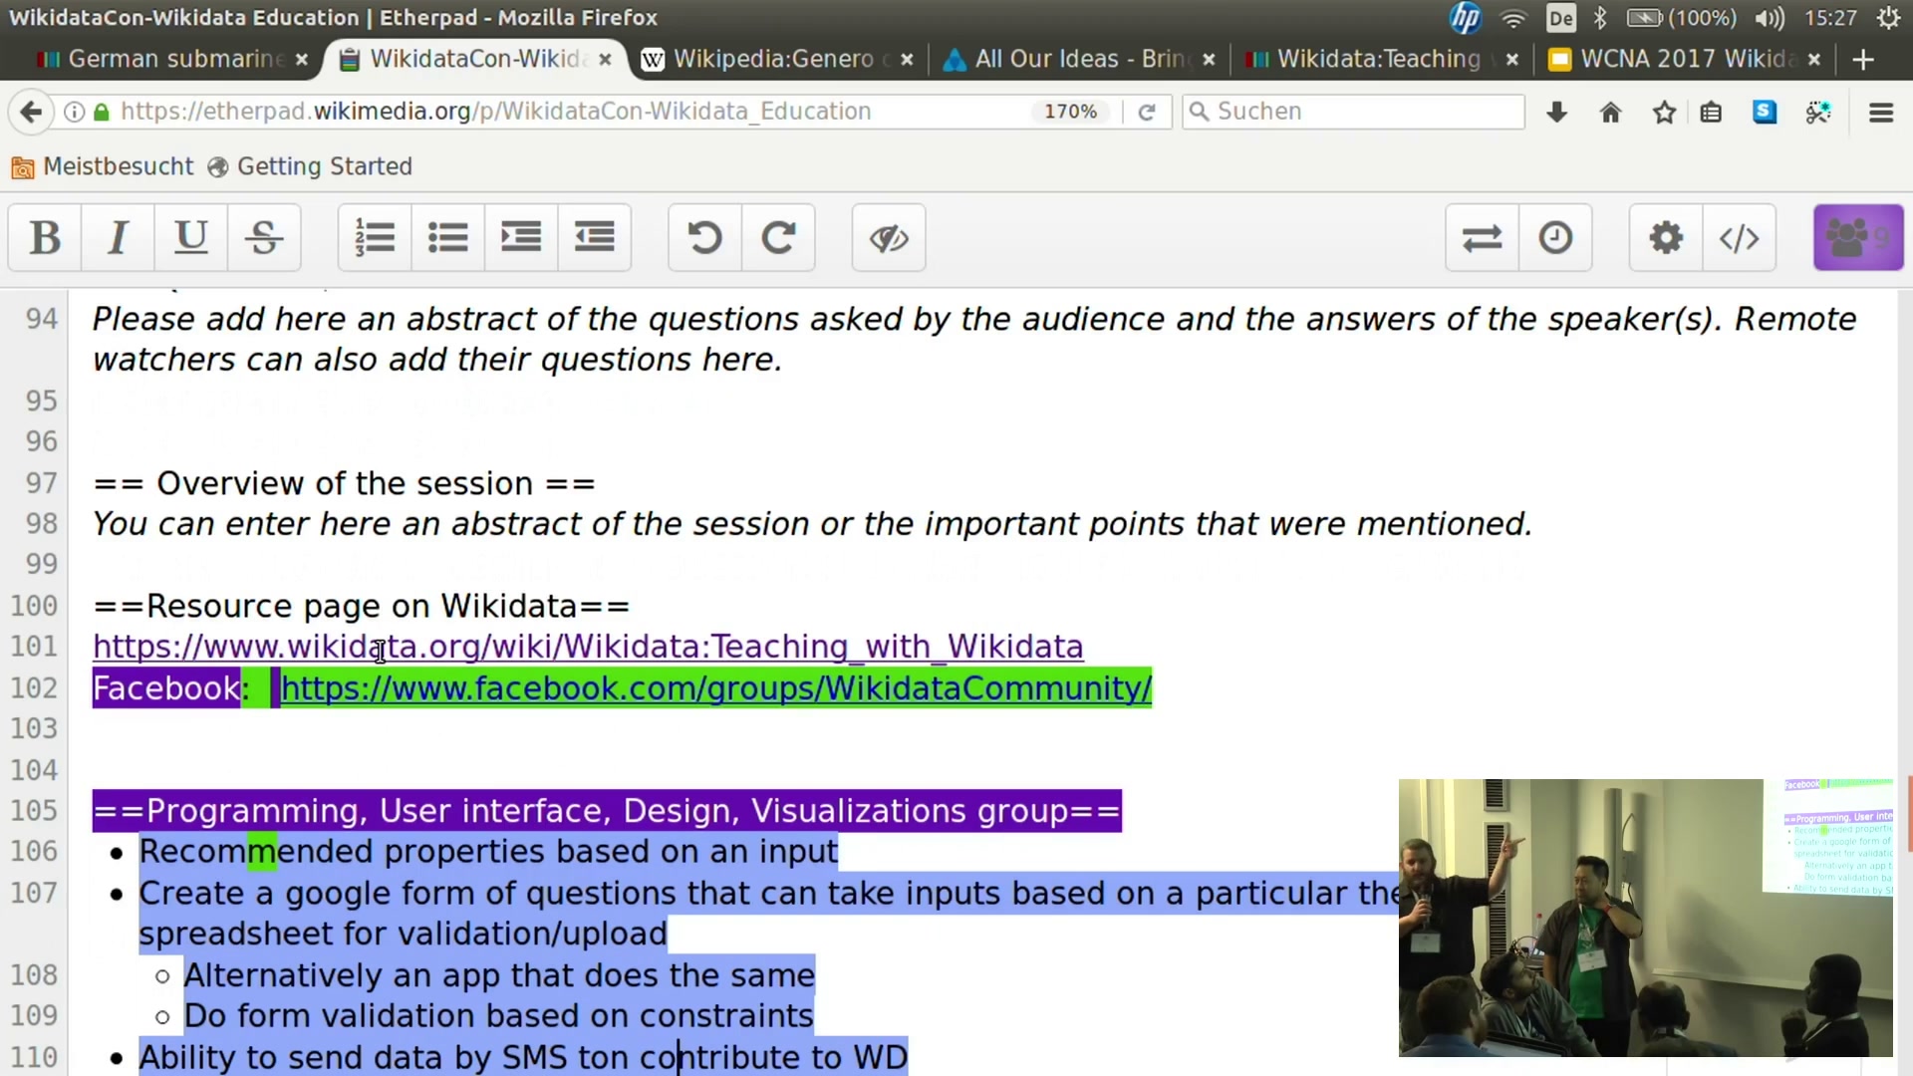Outdent the current line
The height and width of the screenshot is (1076, 1913).
(x=595, y=238)
